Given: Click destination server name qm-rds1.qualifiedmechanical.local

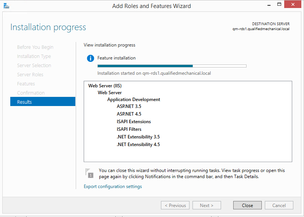Looking at the screenshot, I should click(261, 29).
